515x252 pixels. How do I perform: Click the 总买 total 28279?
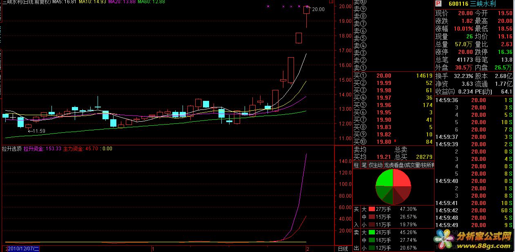pos(424,157)
